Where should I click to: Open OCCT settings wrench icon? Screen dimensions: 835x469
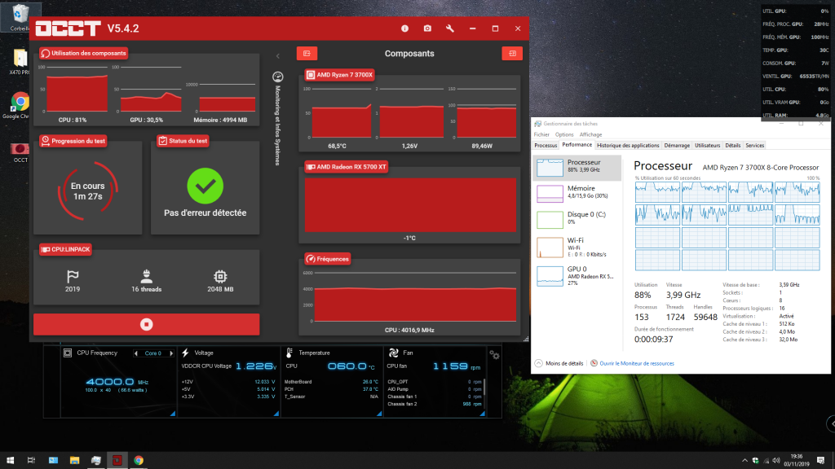[450, 28]
